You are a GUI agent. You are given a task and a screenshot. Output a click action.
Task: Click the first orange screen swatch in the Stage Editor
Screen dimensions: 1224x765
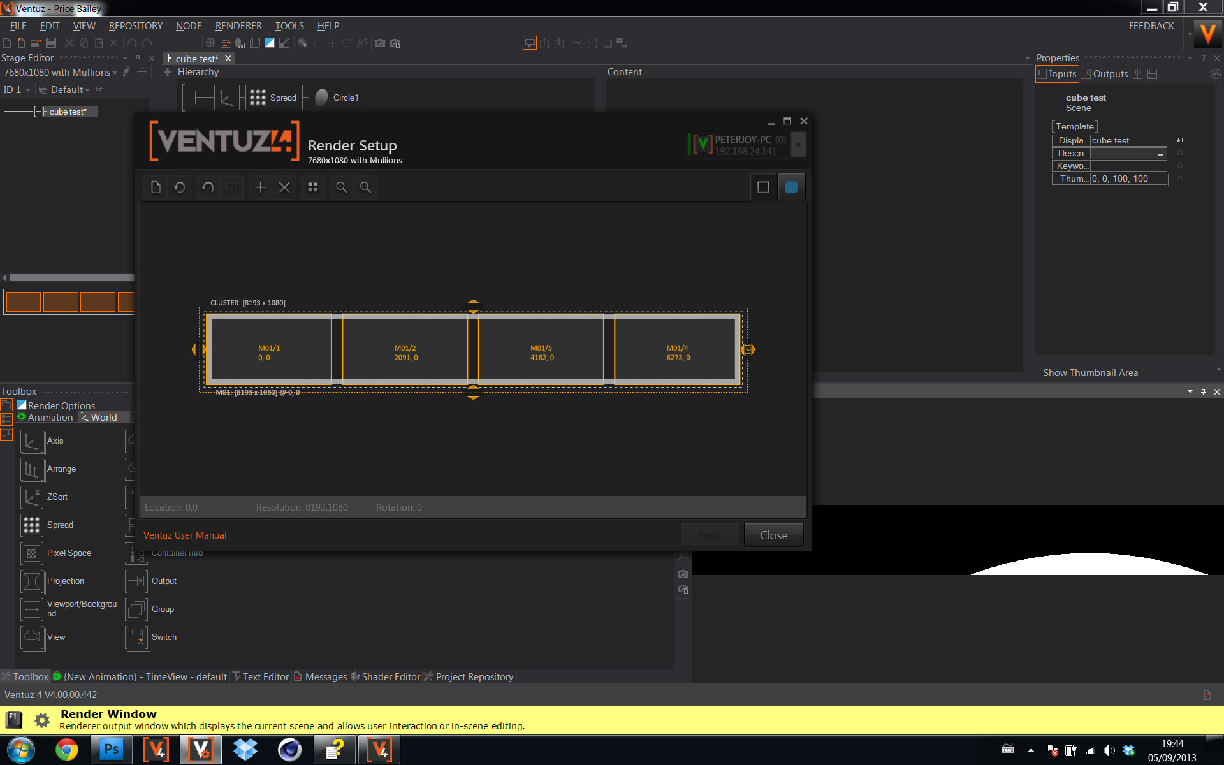click(24, 302)
